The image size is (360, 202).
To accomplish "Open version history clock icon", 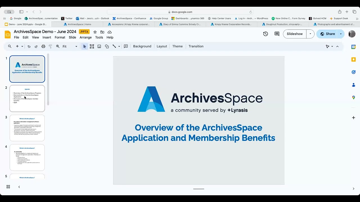I will click(265, 34).
